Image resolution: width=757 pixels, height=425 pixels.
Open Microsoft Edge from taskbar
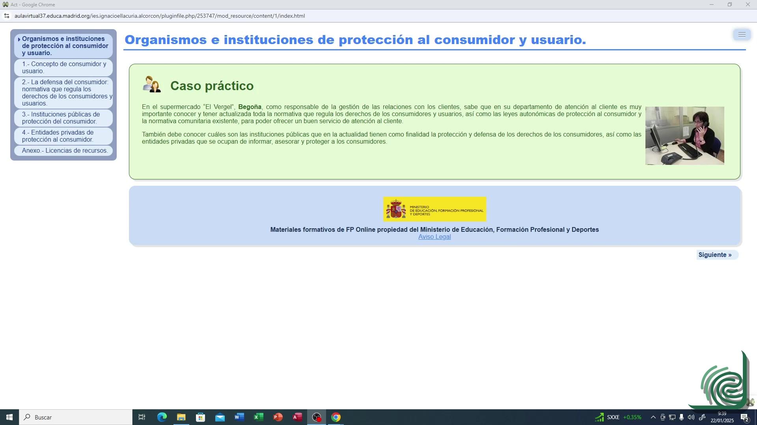[162, 417]
